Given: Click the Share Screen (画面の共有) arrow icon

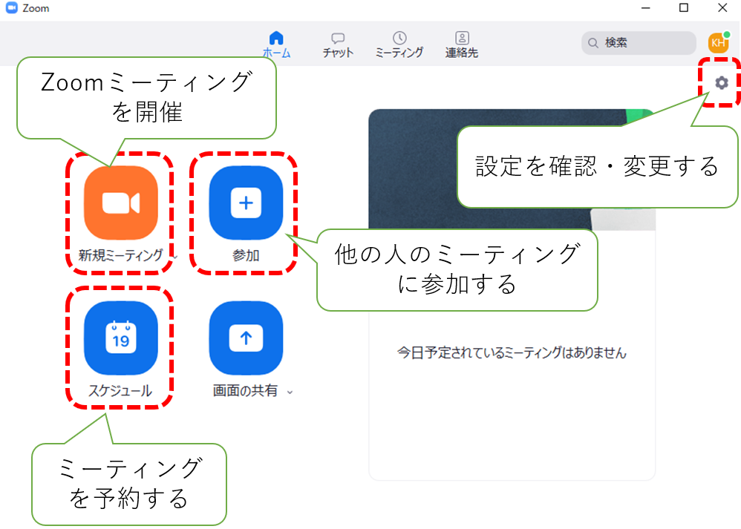Looking at the screenshot, I should pos(246,338).
